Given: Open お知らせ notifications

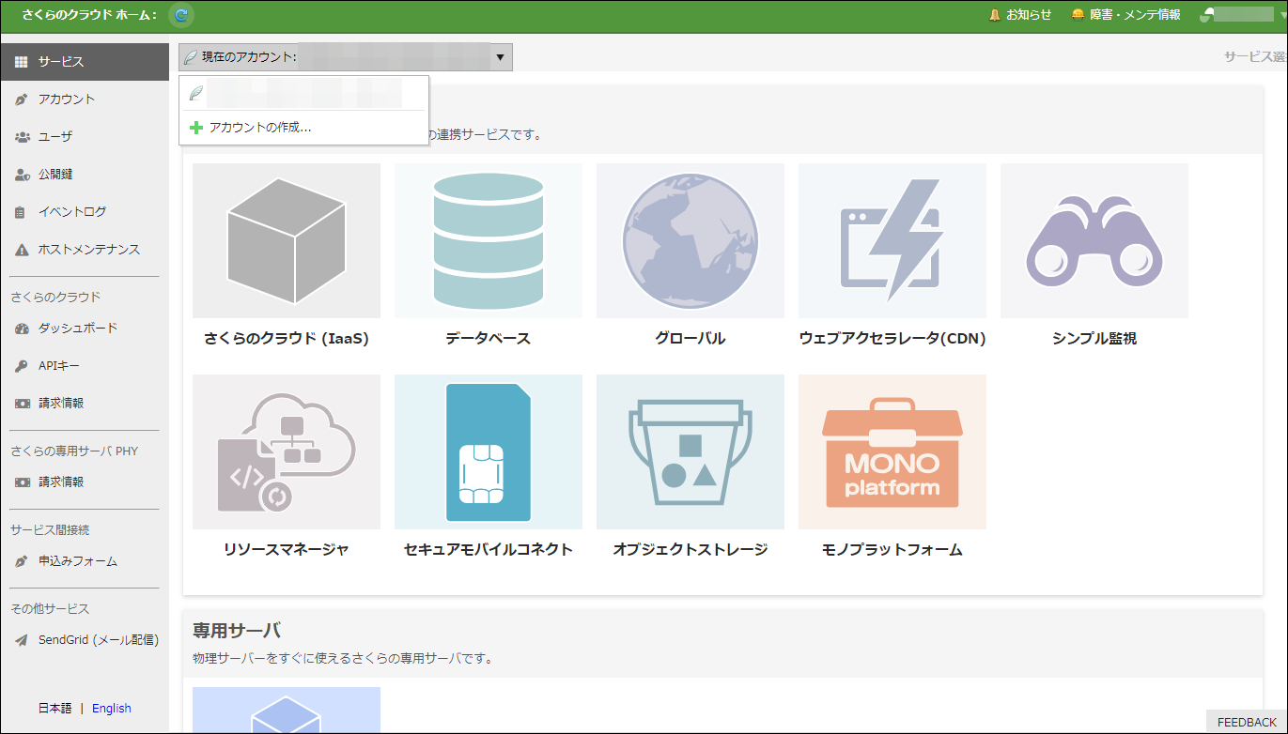Looking at the screenshot, I should click(1020, 15).
